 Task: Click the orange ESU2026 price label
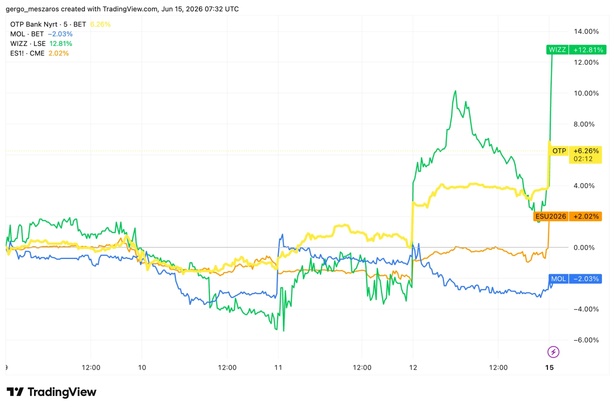551,216
